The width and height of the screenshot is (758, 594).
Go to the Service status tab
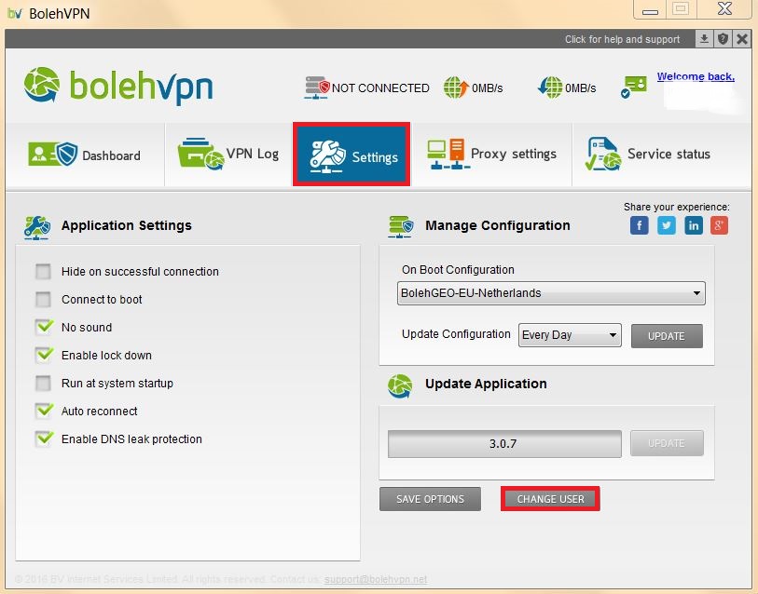pyautogui.click(x=662, y=155)
